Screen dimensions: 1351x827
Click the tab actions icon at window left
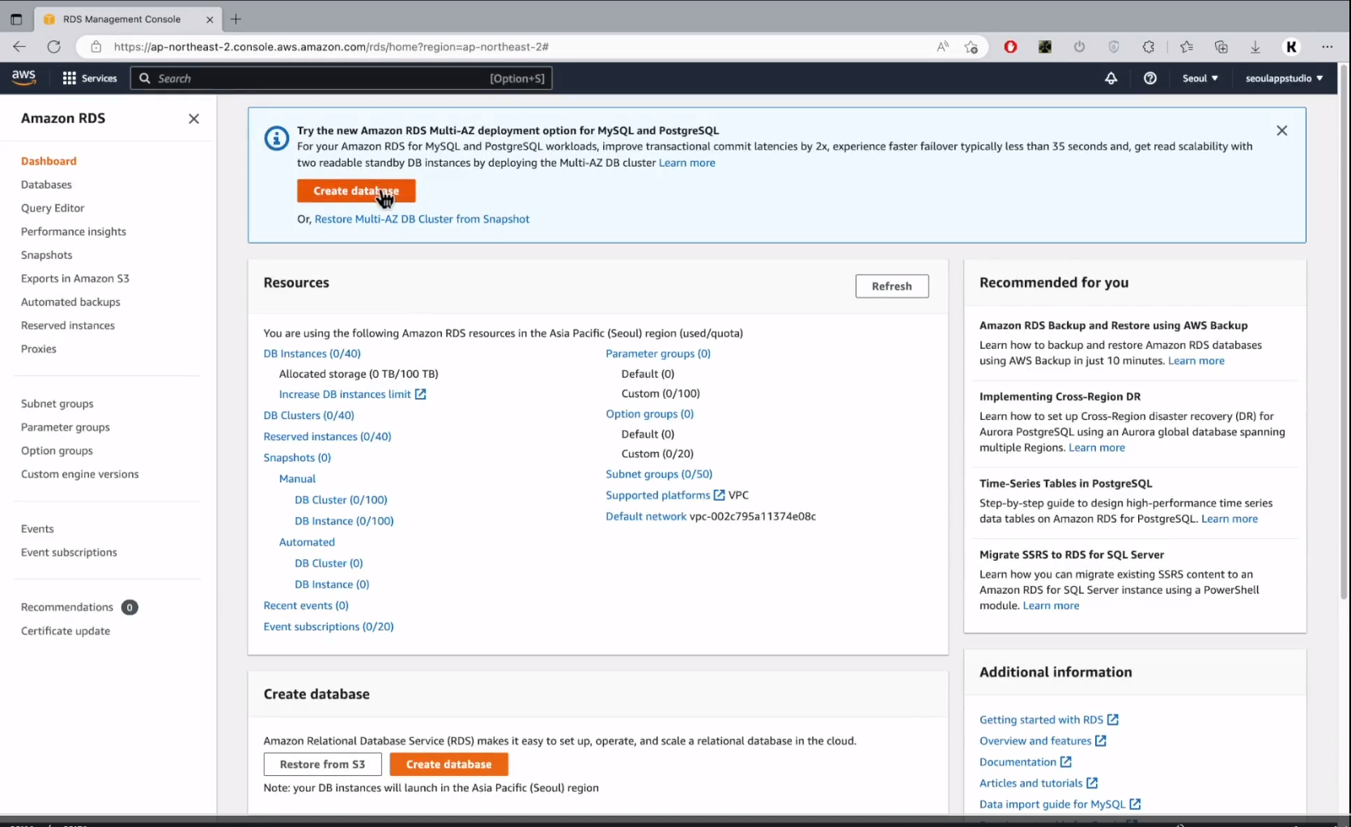16,19
